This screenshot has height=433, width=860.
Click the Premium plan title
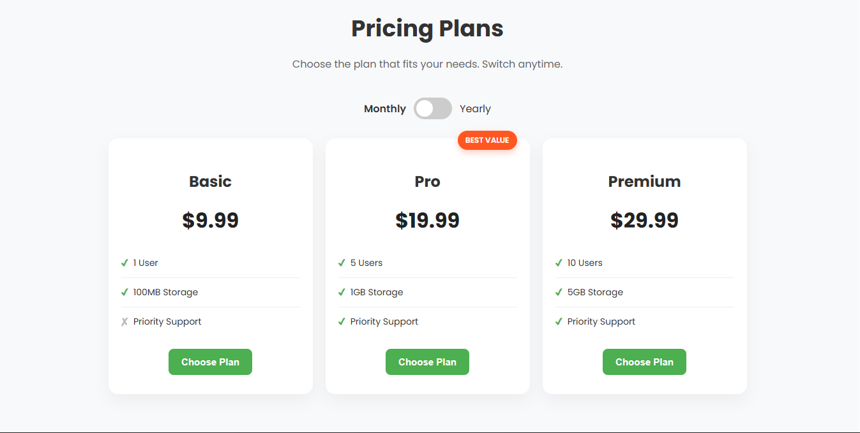[644, 181]
